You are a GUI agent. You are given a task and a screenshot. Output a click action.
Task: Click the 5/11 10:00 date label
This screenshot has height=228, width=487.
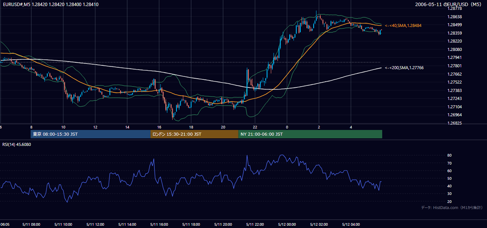pyautogui.click(x=63, y=224)
